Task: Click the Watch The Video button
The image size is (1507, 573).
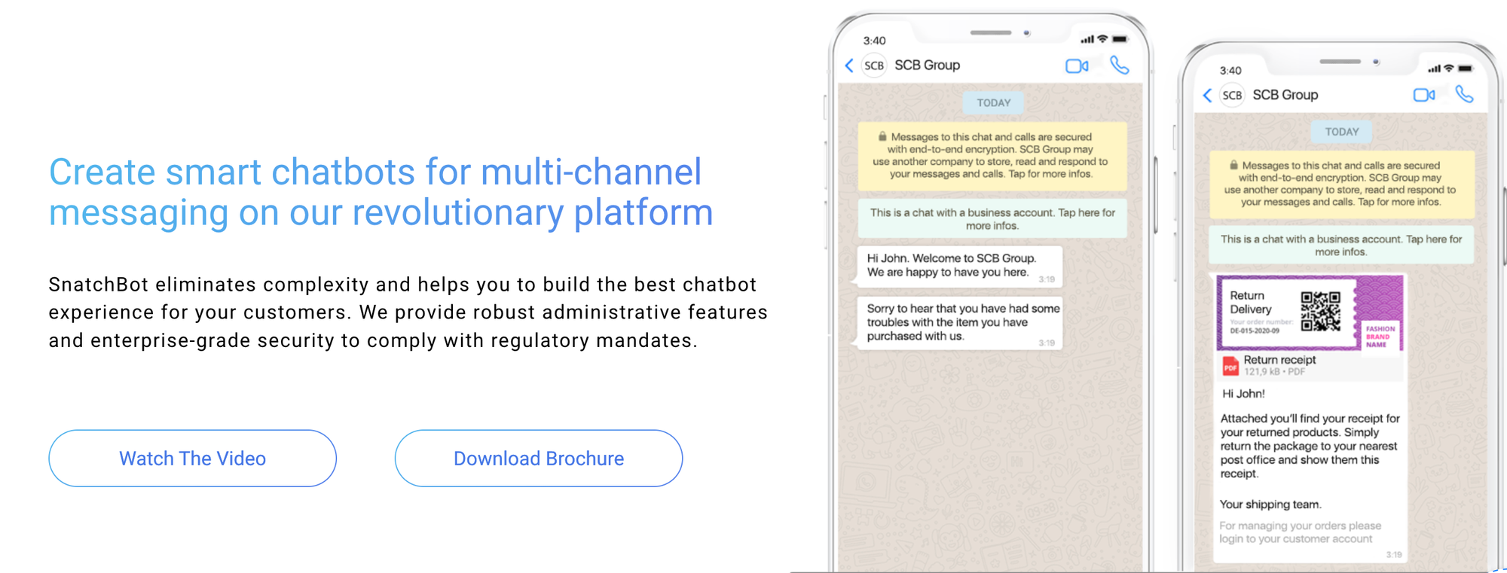Action: 192,459
